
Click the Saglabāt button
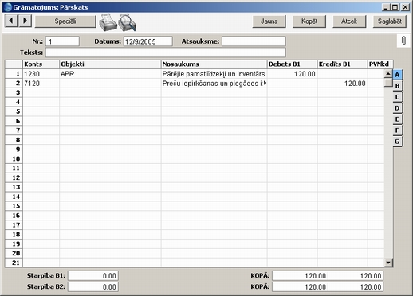pos(390,21)
